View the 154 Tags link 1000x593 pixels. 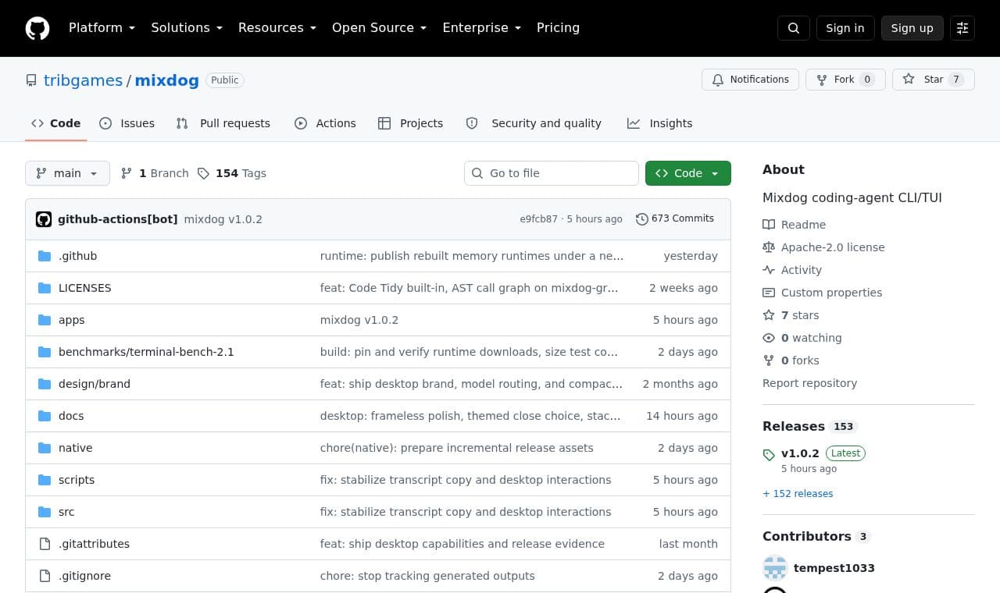[232, 173]
